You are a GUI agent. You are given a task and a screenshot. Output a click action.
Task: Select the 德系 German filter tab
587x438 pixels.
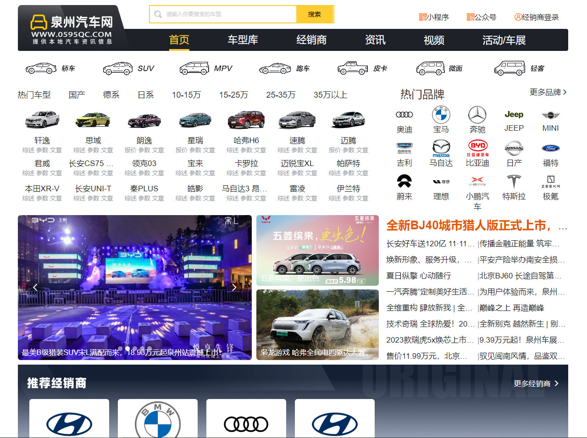(x=111, y=95)
